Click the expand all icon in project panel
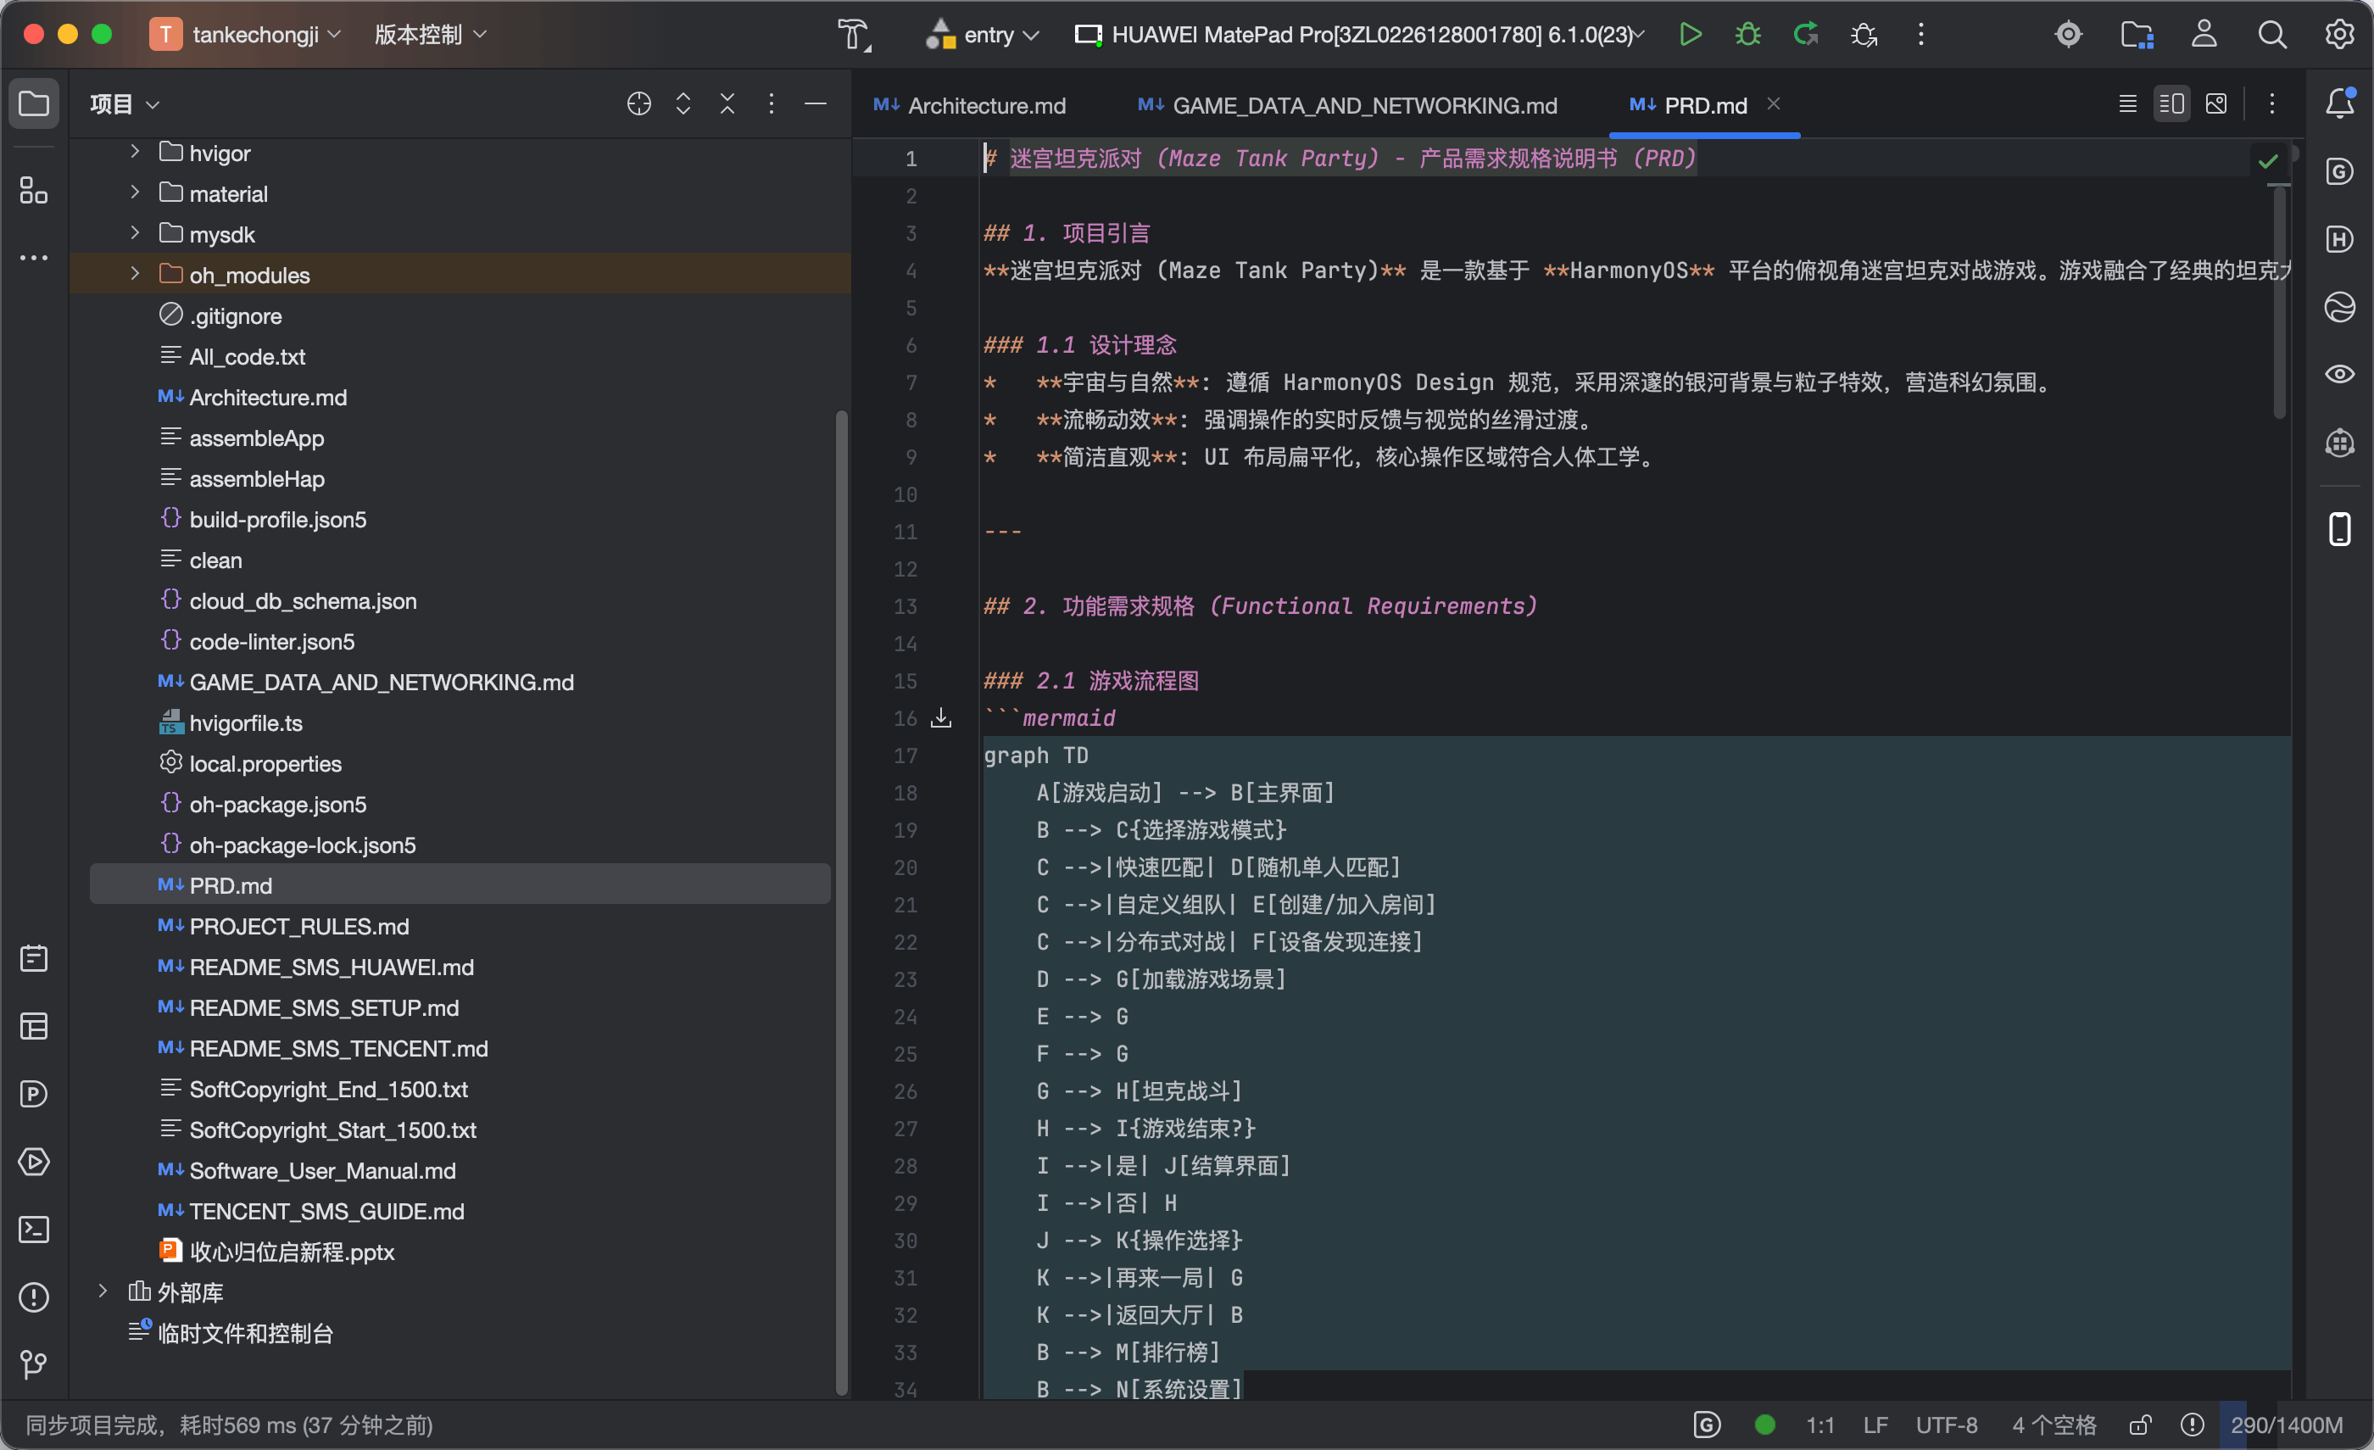Screen dimensions: 2374x1450 click(x=683, y=103)
